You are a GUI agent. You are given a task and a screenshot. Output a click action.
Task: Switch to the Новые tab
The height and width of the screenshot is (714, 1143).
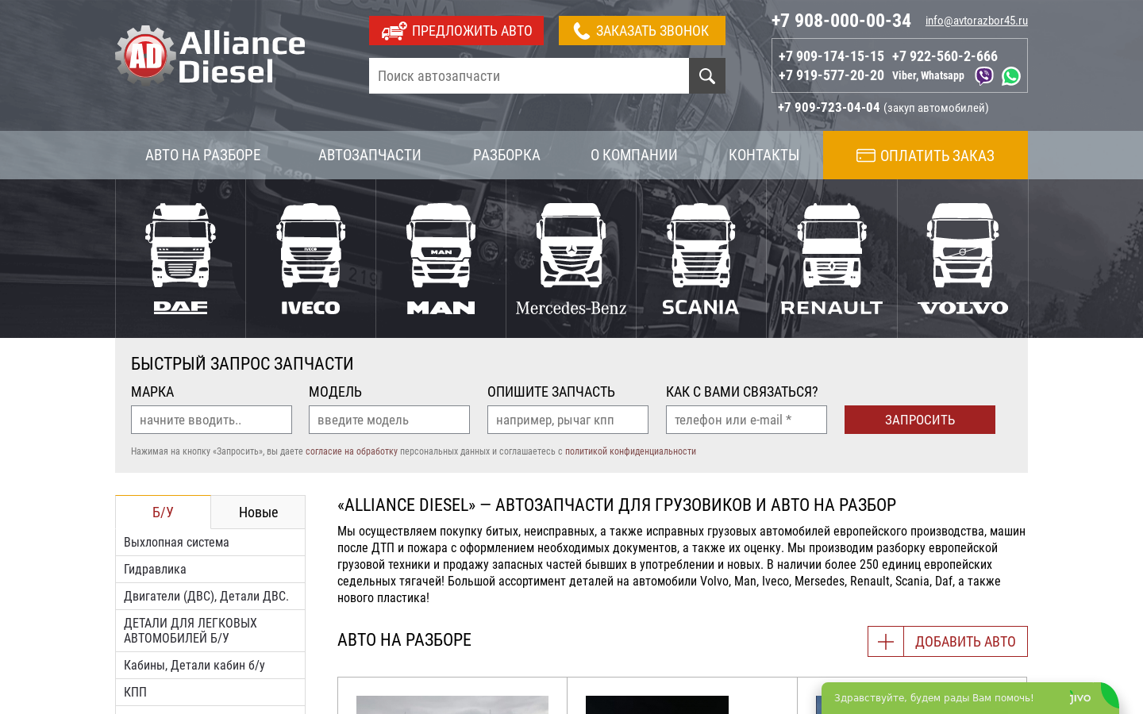[258, 512]
